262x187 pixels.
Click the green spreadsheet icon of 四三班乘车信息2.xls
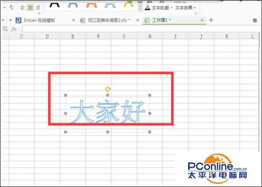[x=83, y=20]
